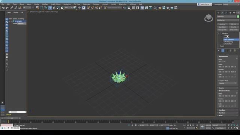Redo the last action
The width and height of the screenshot is (240, 135).
tap(7, 8)
